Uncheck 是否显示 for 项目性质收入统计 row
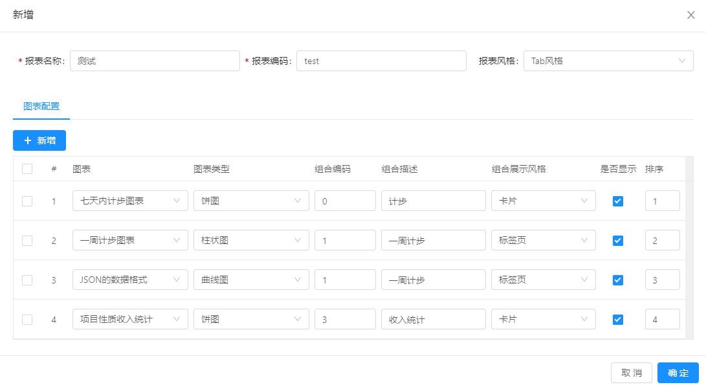This screenshot has width=706, height=387. click(x=617, y=320)
